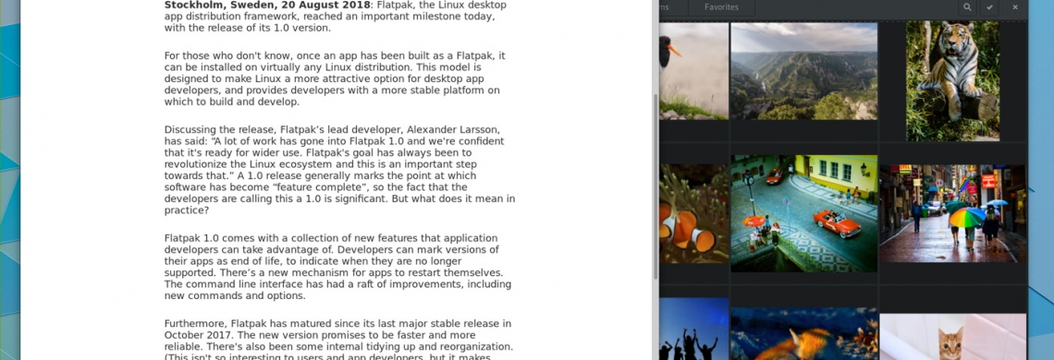Viewport: 1054px width, 360px height.
Task: Click the paragraph starting "Discussing the release"
Action: pyautogui.click(x=339, y=170)
